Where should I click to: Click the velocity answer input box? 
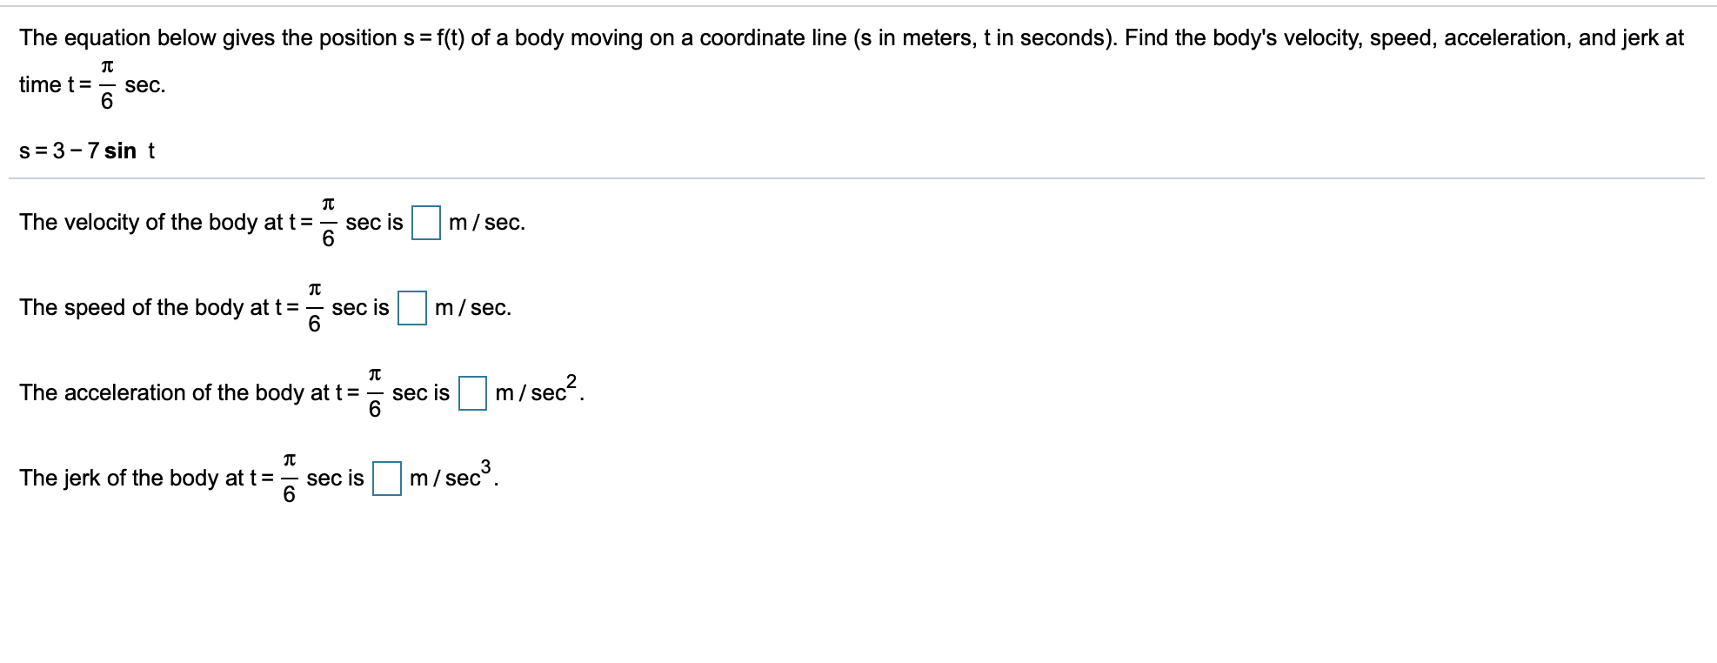point(425,223)
